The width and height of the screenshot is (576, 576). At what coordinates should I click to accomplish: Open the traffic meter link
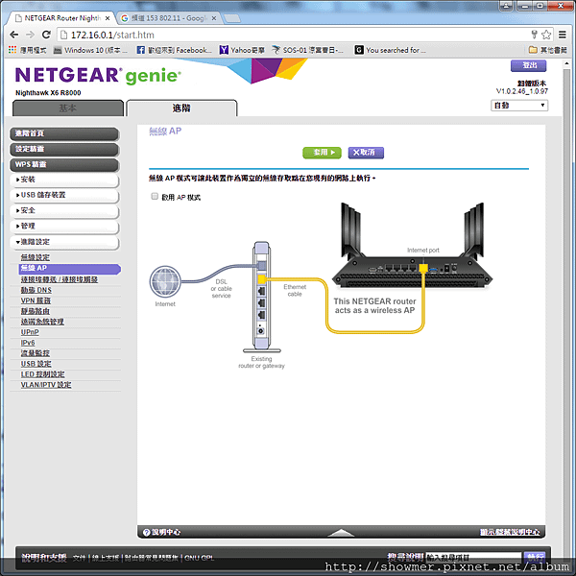point(35,353)
